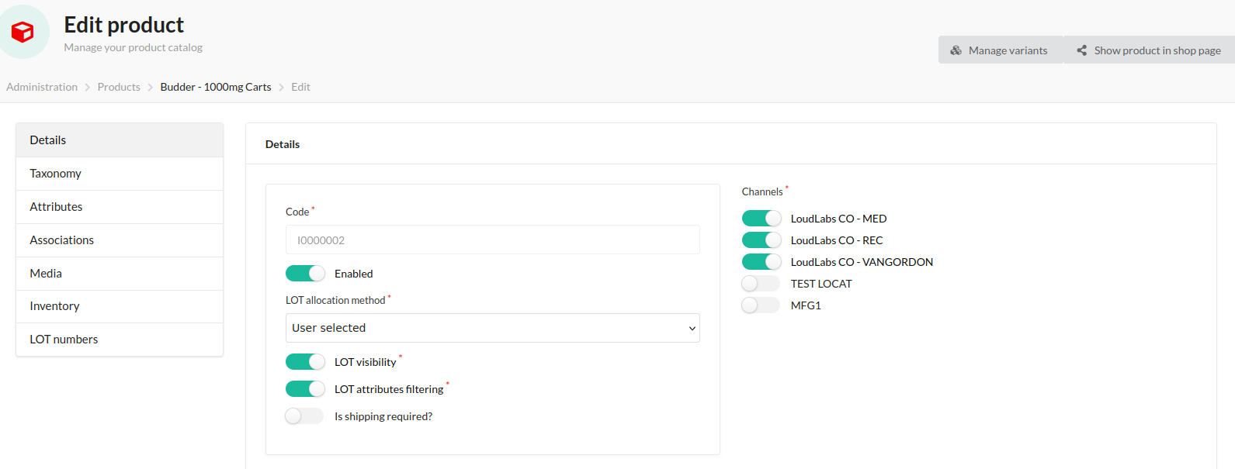The height and width of the screenshot is (469, 1235).
Task: Click the share icon on Show product
Action: point(1081,50)
